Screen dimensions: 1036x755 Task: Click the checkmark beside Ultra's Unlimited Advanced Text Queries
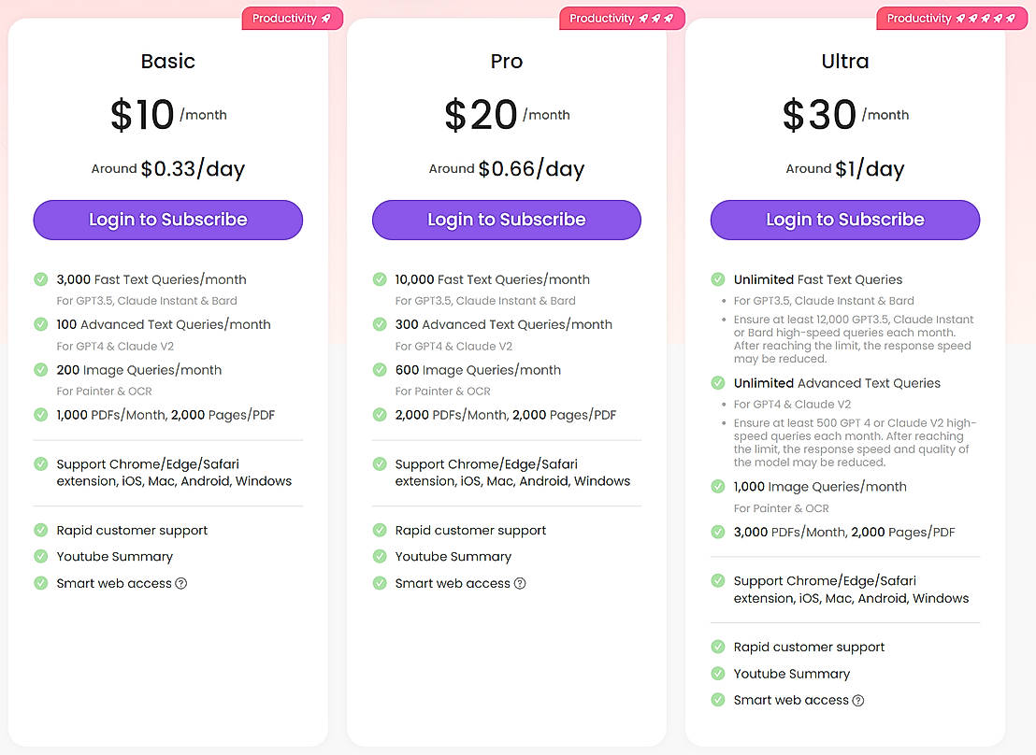[x=718, y=383]
